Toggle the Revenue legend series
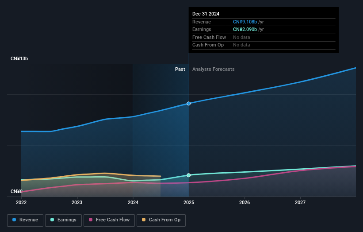Image resolution: width=363 pixels, height=232 pixels. (x=25, y=220)
